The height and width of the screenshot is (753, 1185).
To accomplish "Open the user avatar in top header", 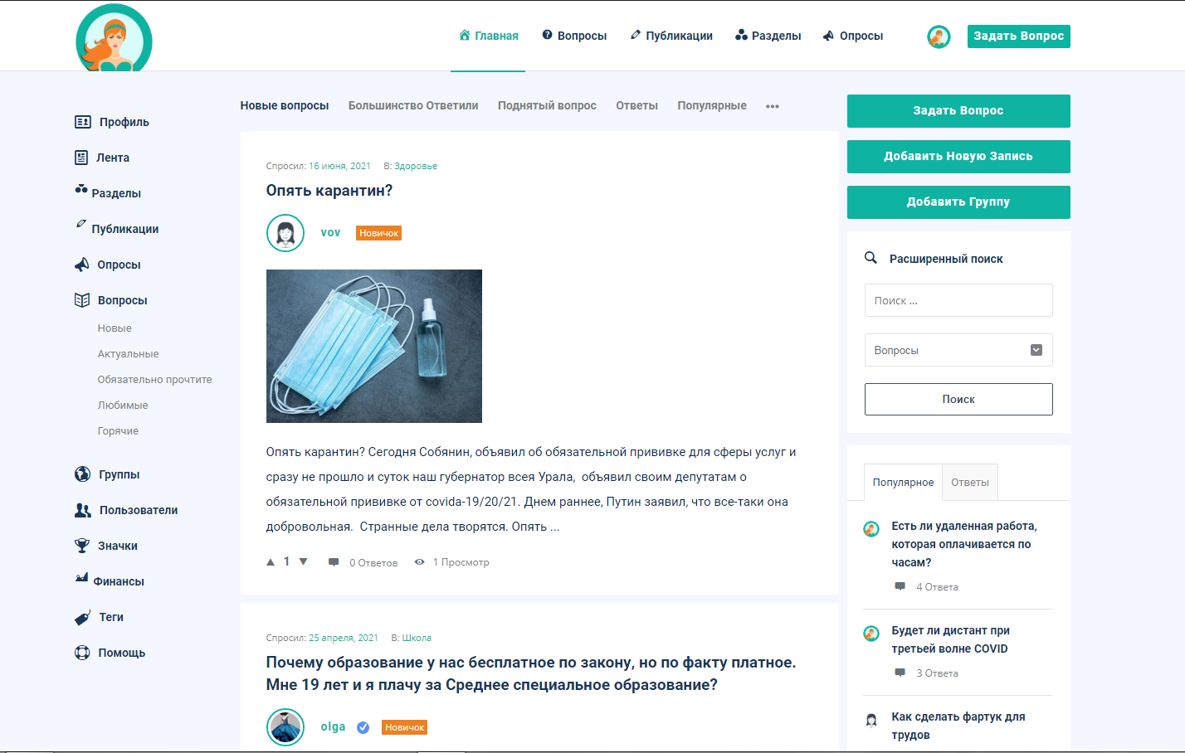I will tap(939, 36).
